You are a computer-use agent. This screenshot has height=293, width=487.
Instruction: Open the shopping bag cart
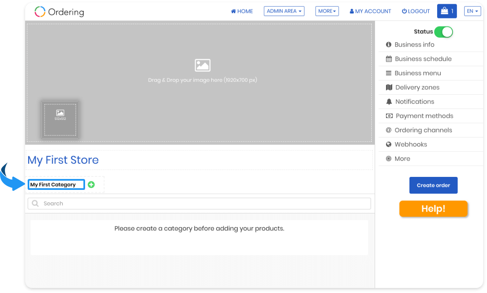(447, 11)
